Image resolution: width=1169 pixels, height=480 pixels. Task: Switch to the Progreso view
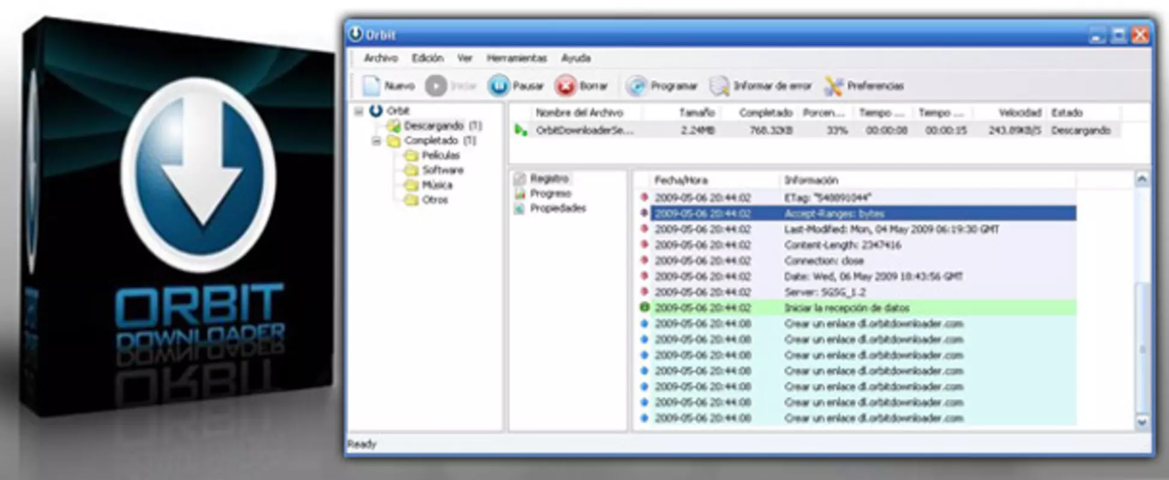(550, 193)
